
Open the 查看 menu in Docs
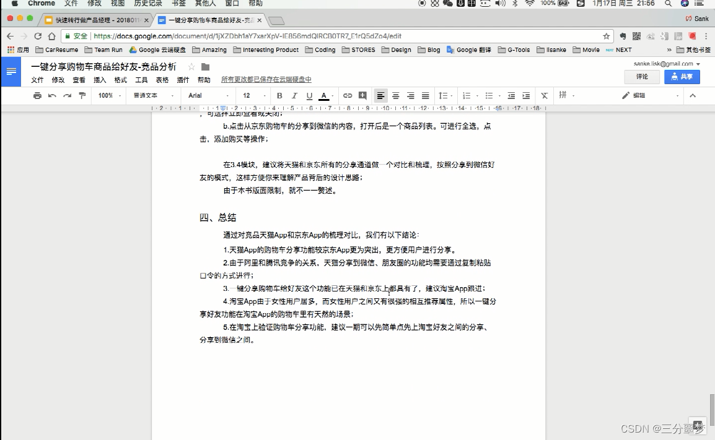click(x=79, y=80)
